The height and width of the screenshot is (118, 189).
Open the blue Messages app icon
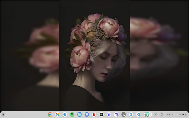[x=87, y=114]
